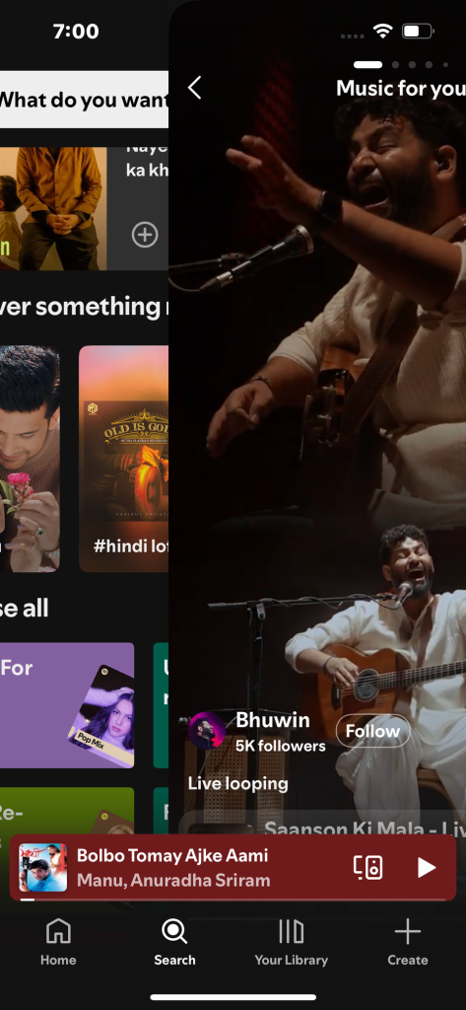Open Bhuwin's profile avatar
The width and height of the screenshot is (466, 1010).
click(x=206, y=731)
